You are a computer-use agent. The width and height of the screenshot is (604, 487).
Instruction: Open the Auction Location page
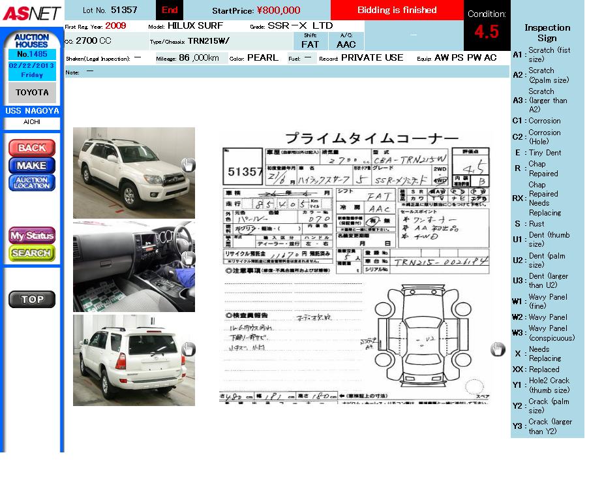pyautogui.click(x=31, y=183)
